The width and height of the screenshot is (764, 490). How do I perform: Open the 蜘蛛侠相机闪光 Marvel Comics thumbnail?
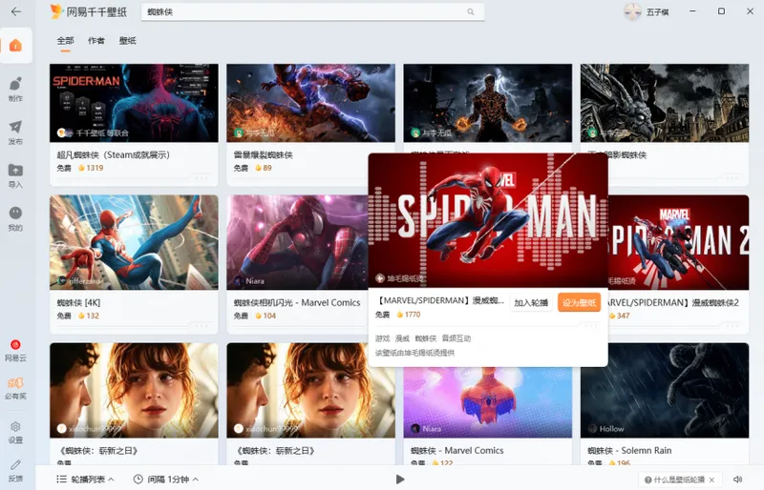coord(297,242)
